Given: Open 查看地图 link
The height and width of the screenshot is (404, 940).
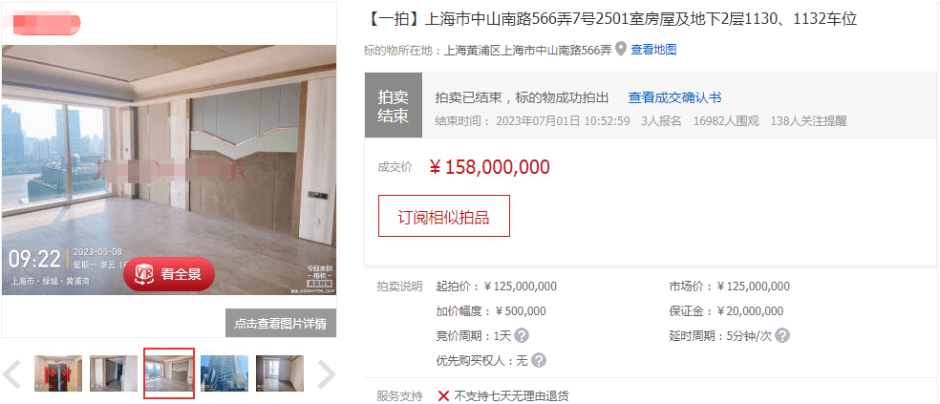Looking at the screenshot, I should [x=653, y=50].
